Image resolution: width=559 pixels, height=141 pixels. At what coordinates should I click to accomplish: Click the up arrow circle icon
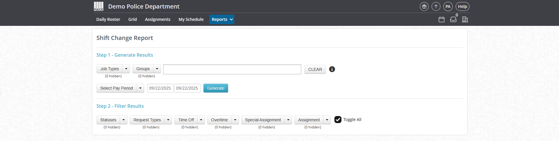click(x=436, y=6)
